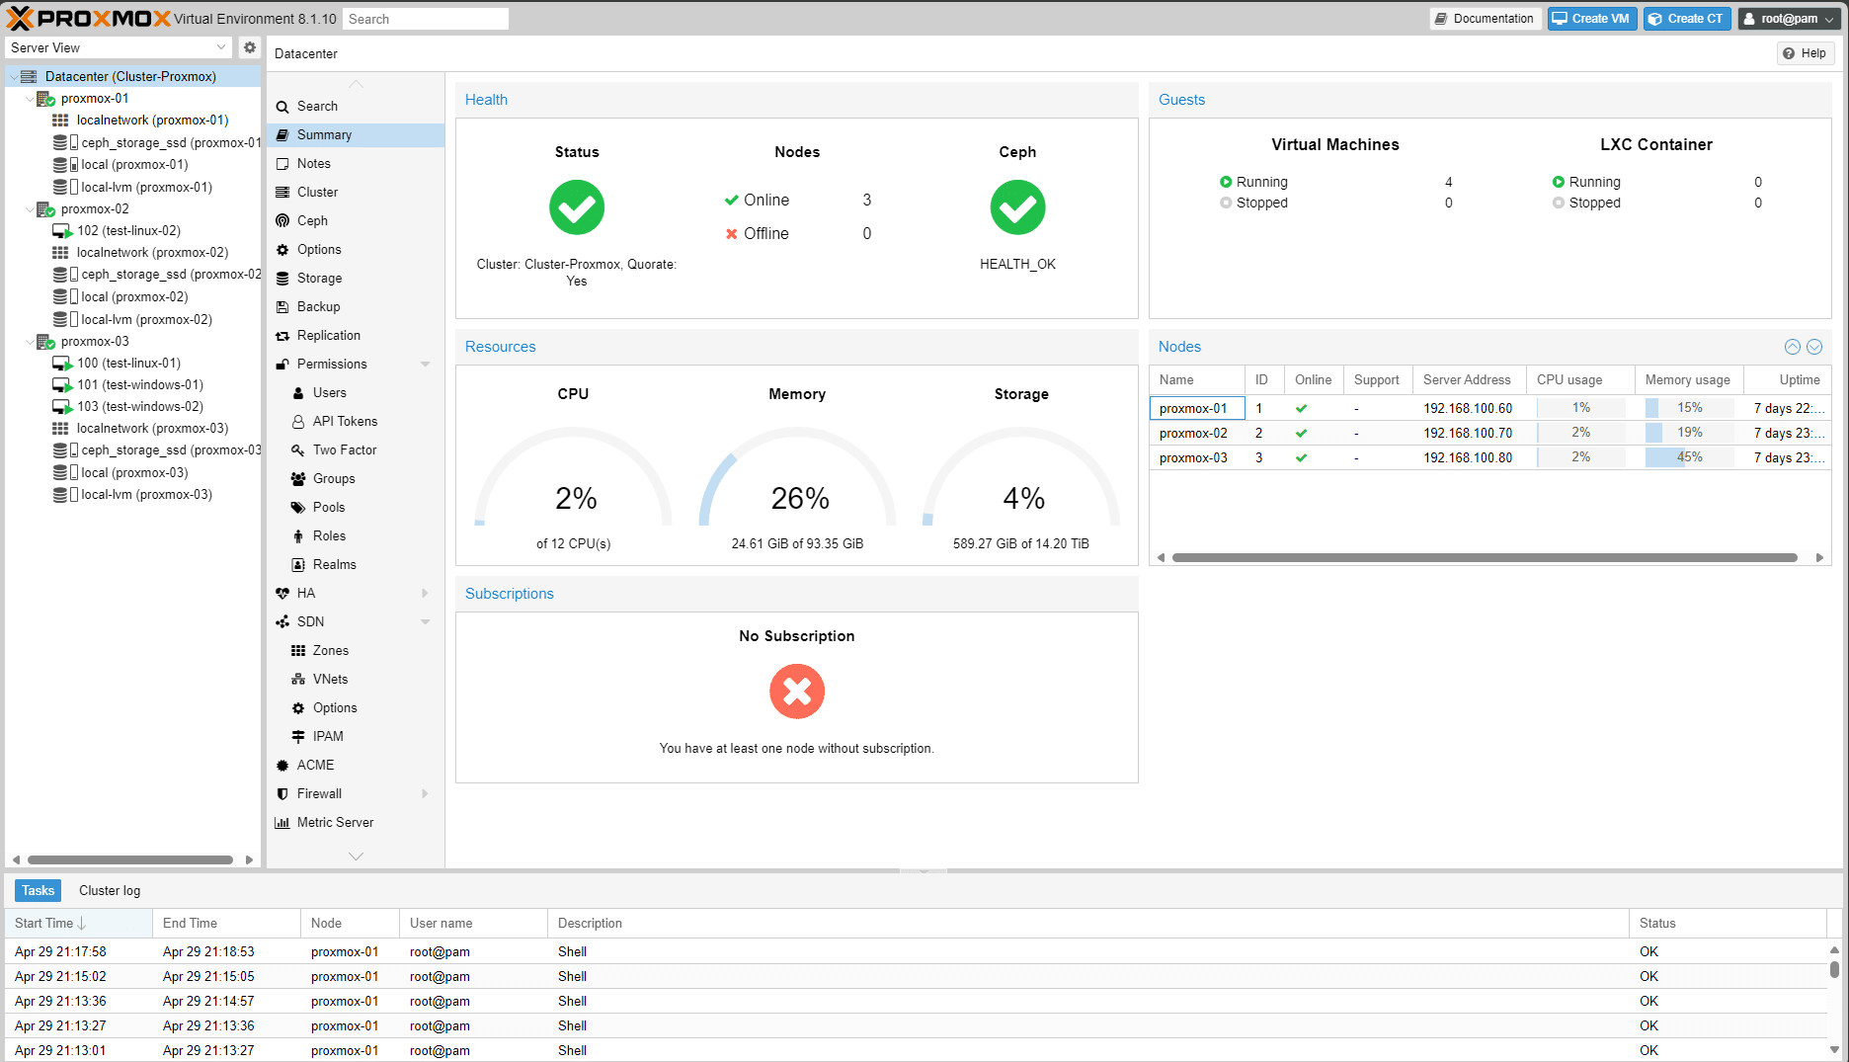Screen dimensions: 1849x1062
Task: Switch to the Cluster log tab
Action: 110,891
